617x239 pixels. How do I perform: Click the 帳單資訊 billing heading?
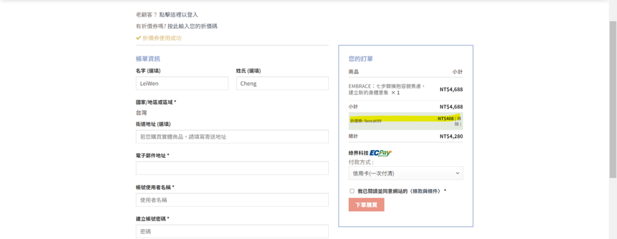click(148, 59)
